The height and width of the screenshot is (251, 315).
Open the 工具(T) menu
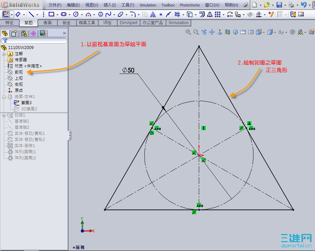128,5
